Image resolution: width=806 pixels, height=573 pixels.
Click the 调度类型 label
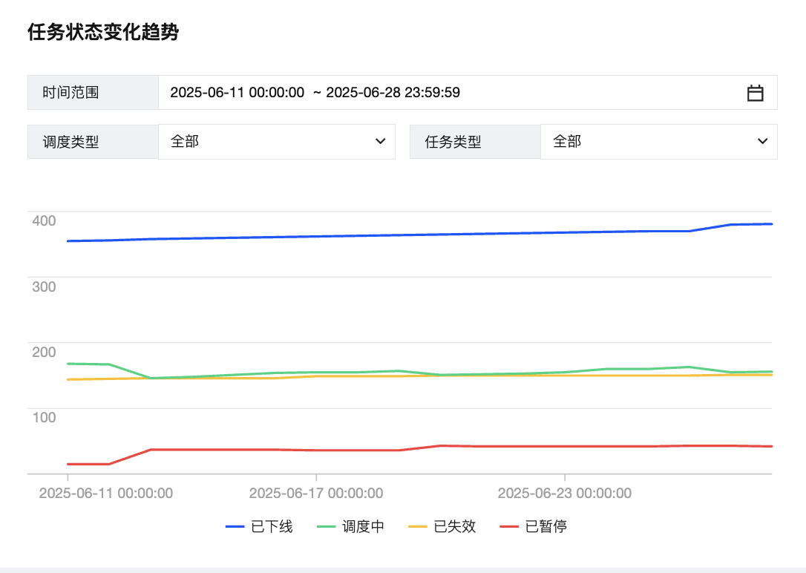coord(71,142)
